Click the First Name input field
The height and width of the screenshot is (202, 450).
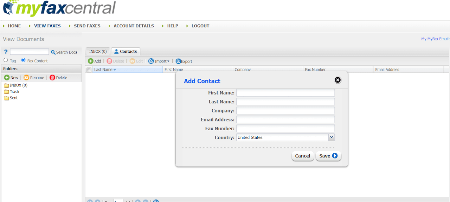pyautogui.click(x=285, y=93)
